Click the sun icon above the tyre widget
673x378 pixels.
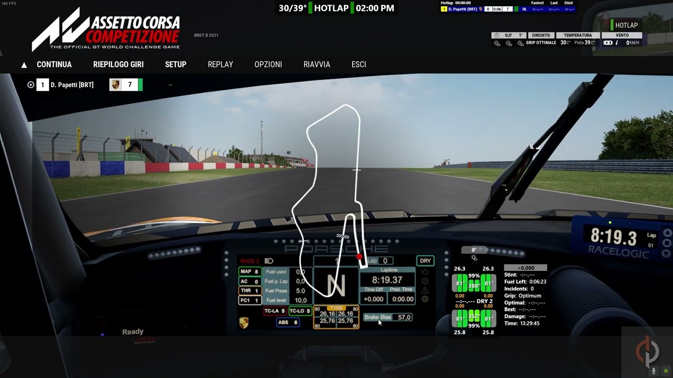[474, 258]
